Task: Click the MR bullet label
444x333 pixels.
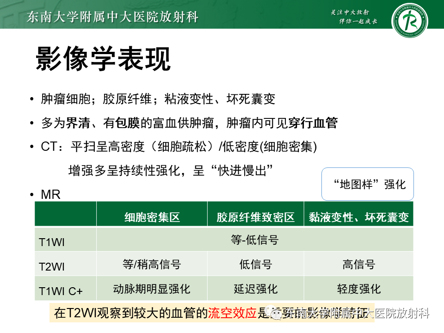Action: coord(51,195)
